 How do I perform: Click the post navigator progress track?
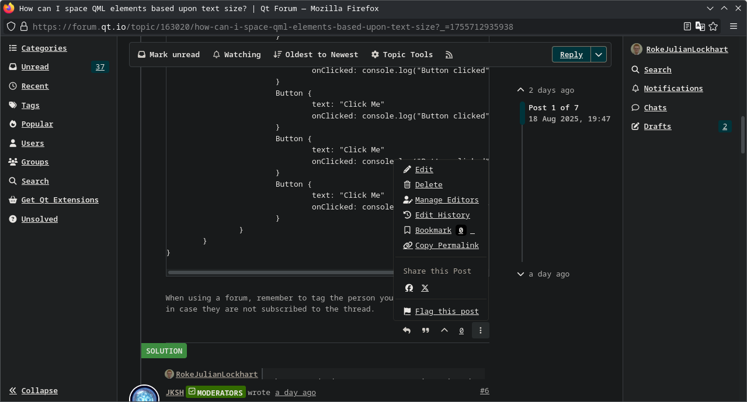point(522,182)
